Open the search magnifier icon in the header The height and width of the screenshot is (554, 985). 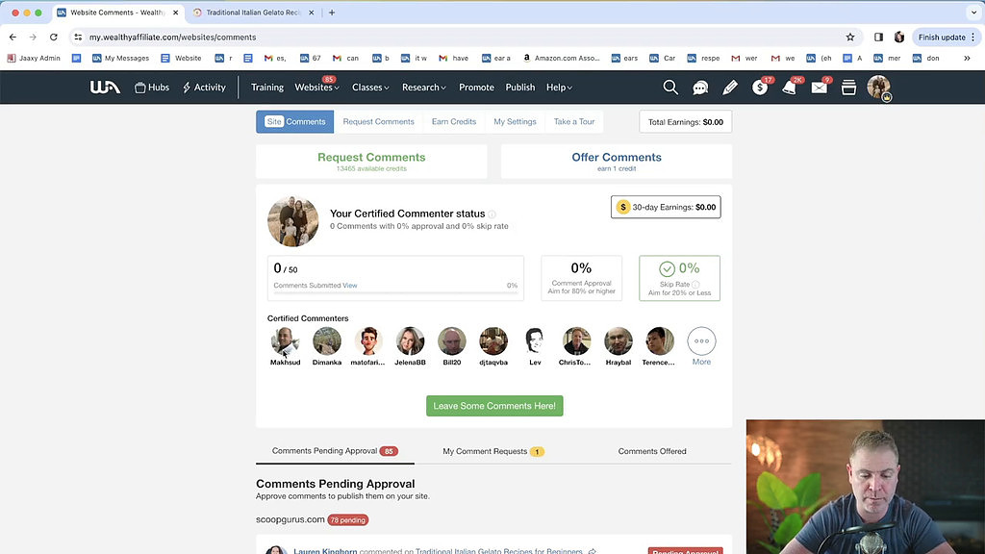click(670, 87)
